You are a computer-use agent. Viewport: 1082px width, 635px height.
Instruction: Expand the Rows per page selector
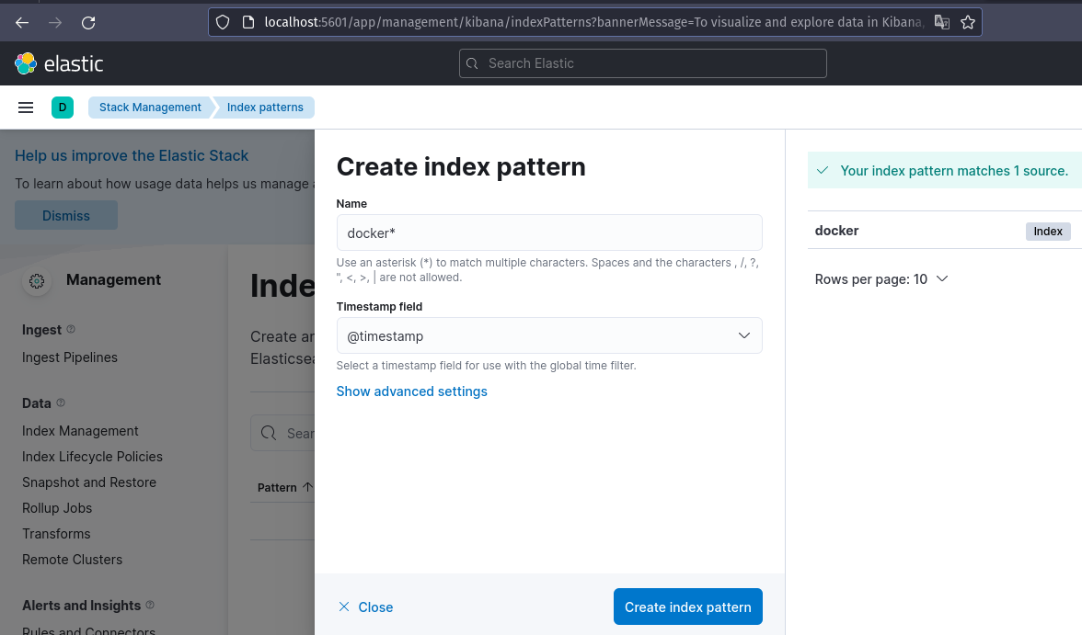(881, 278)
